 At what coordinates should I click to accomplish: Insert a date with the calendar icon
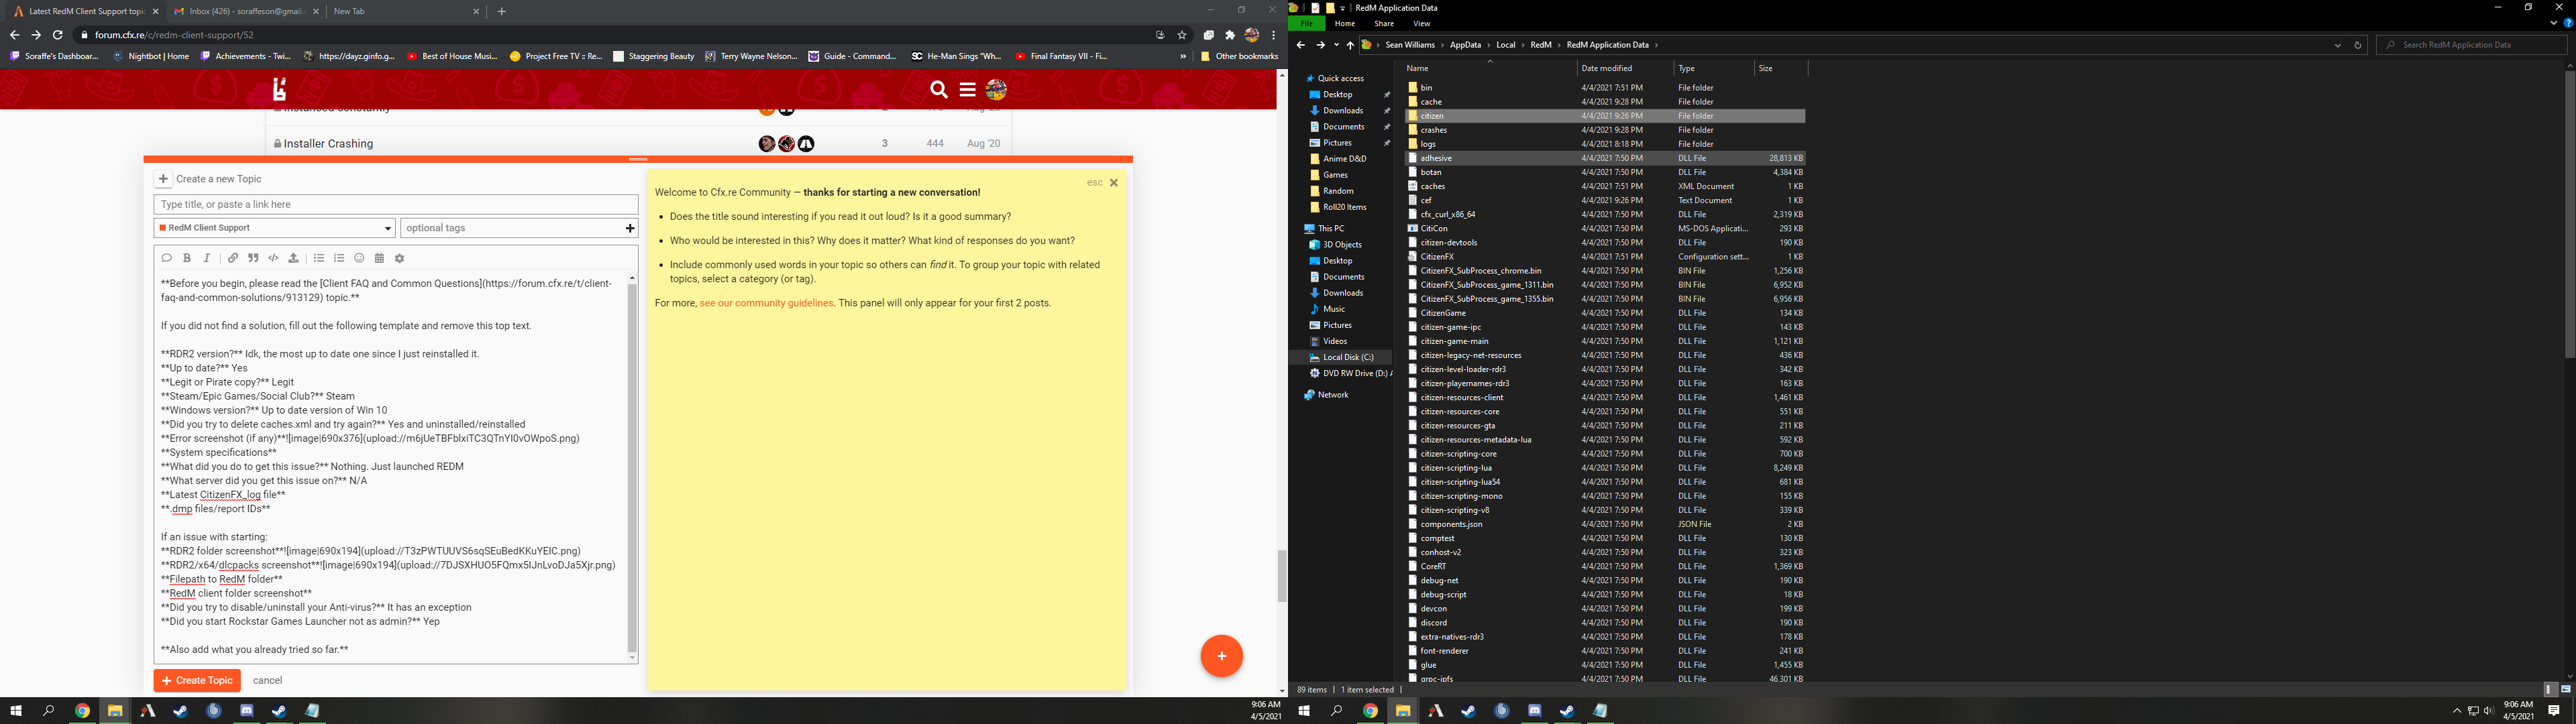(379, 258)
